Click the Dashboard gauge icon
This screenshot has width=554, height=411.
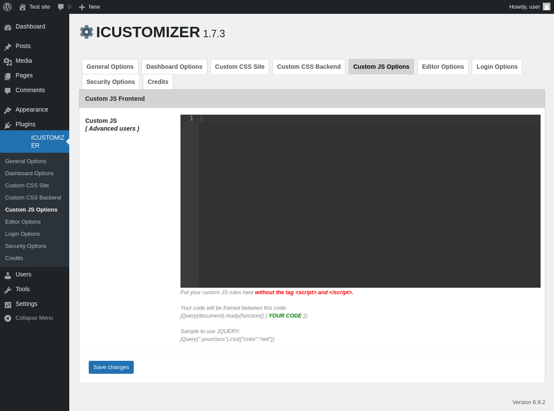pos(8,27)
